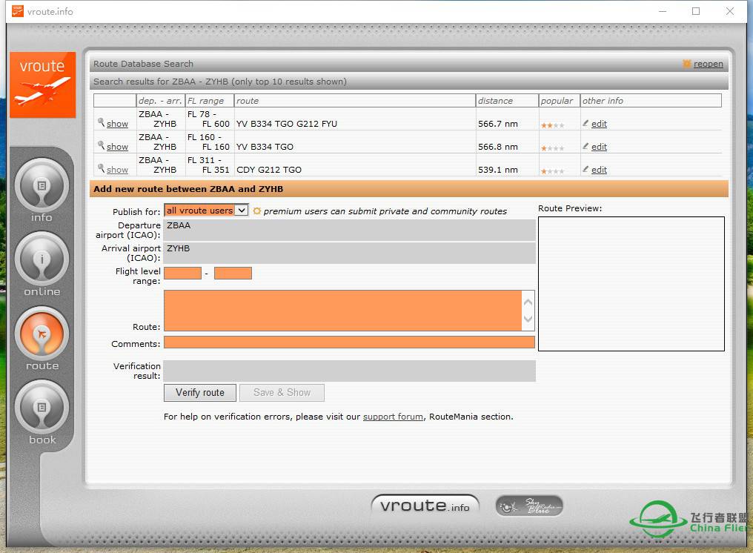The width and height of the screenshot is (753, 553).
Task: Show the CDY G212 TGO route
Action: pos(117,170)
